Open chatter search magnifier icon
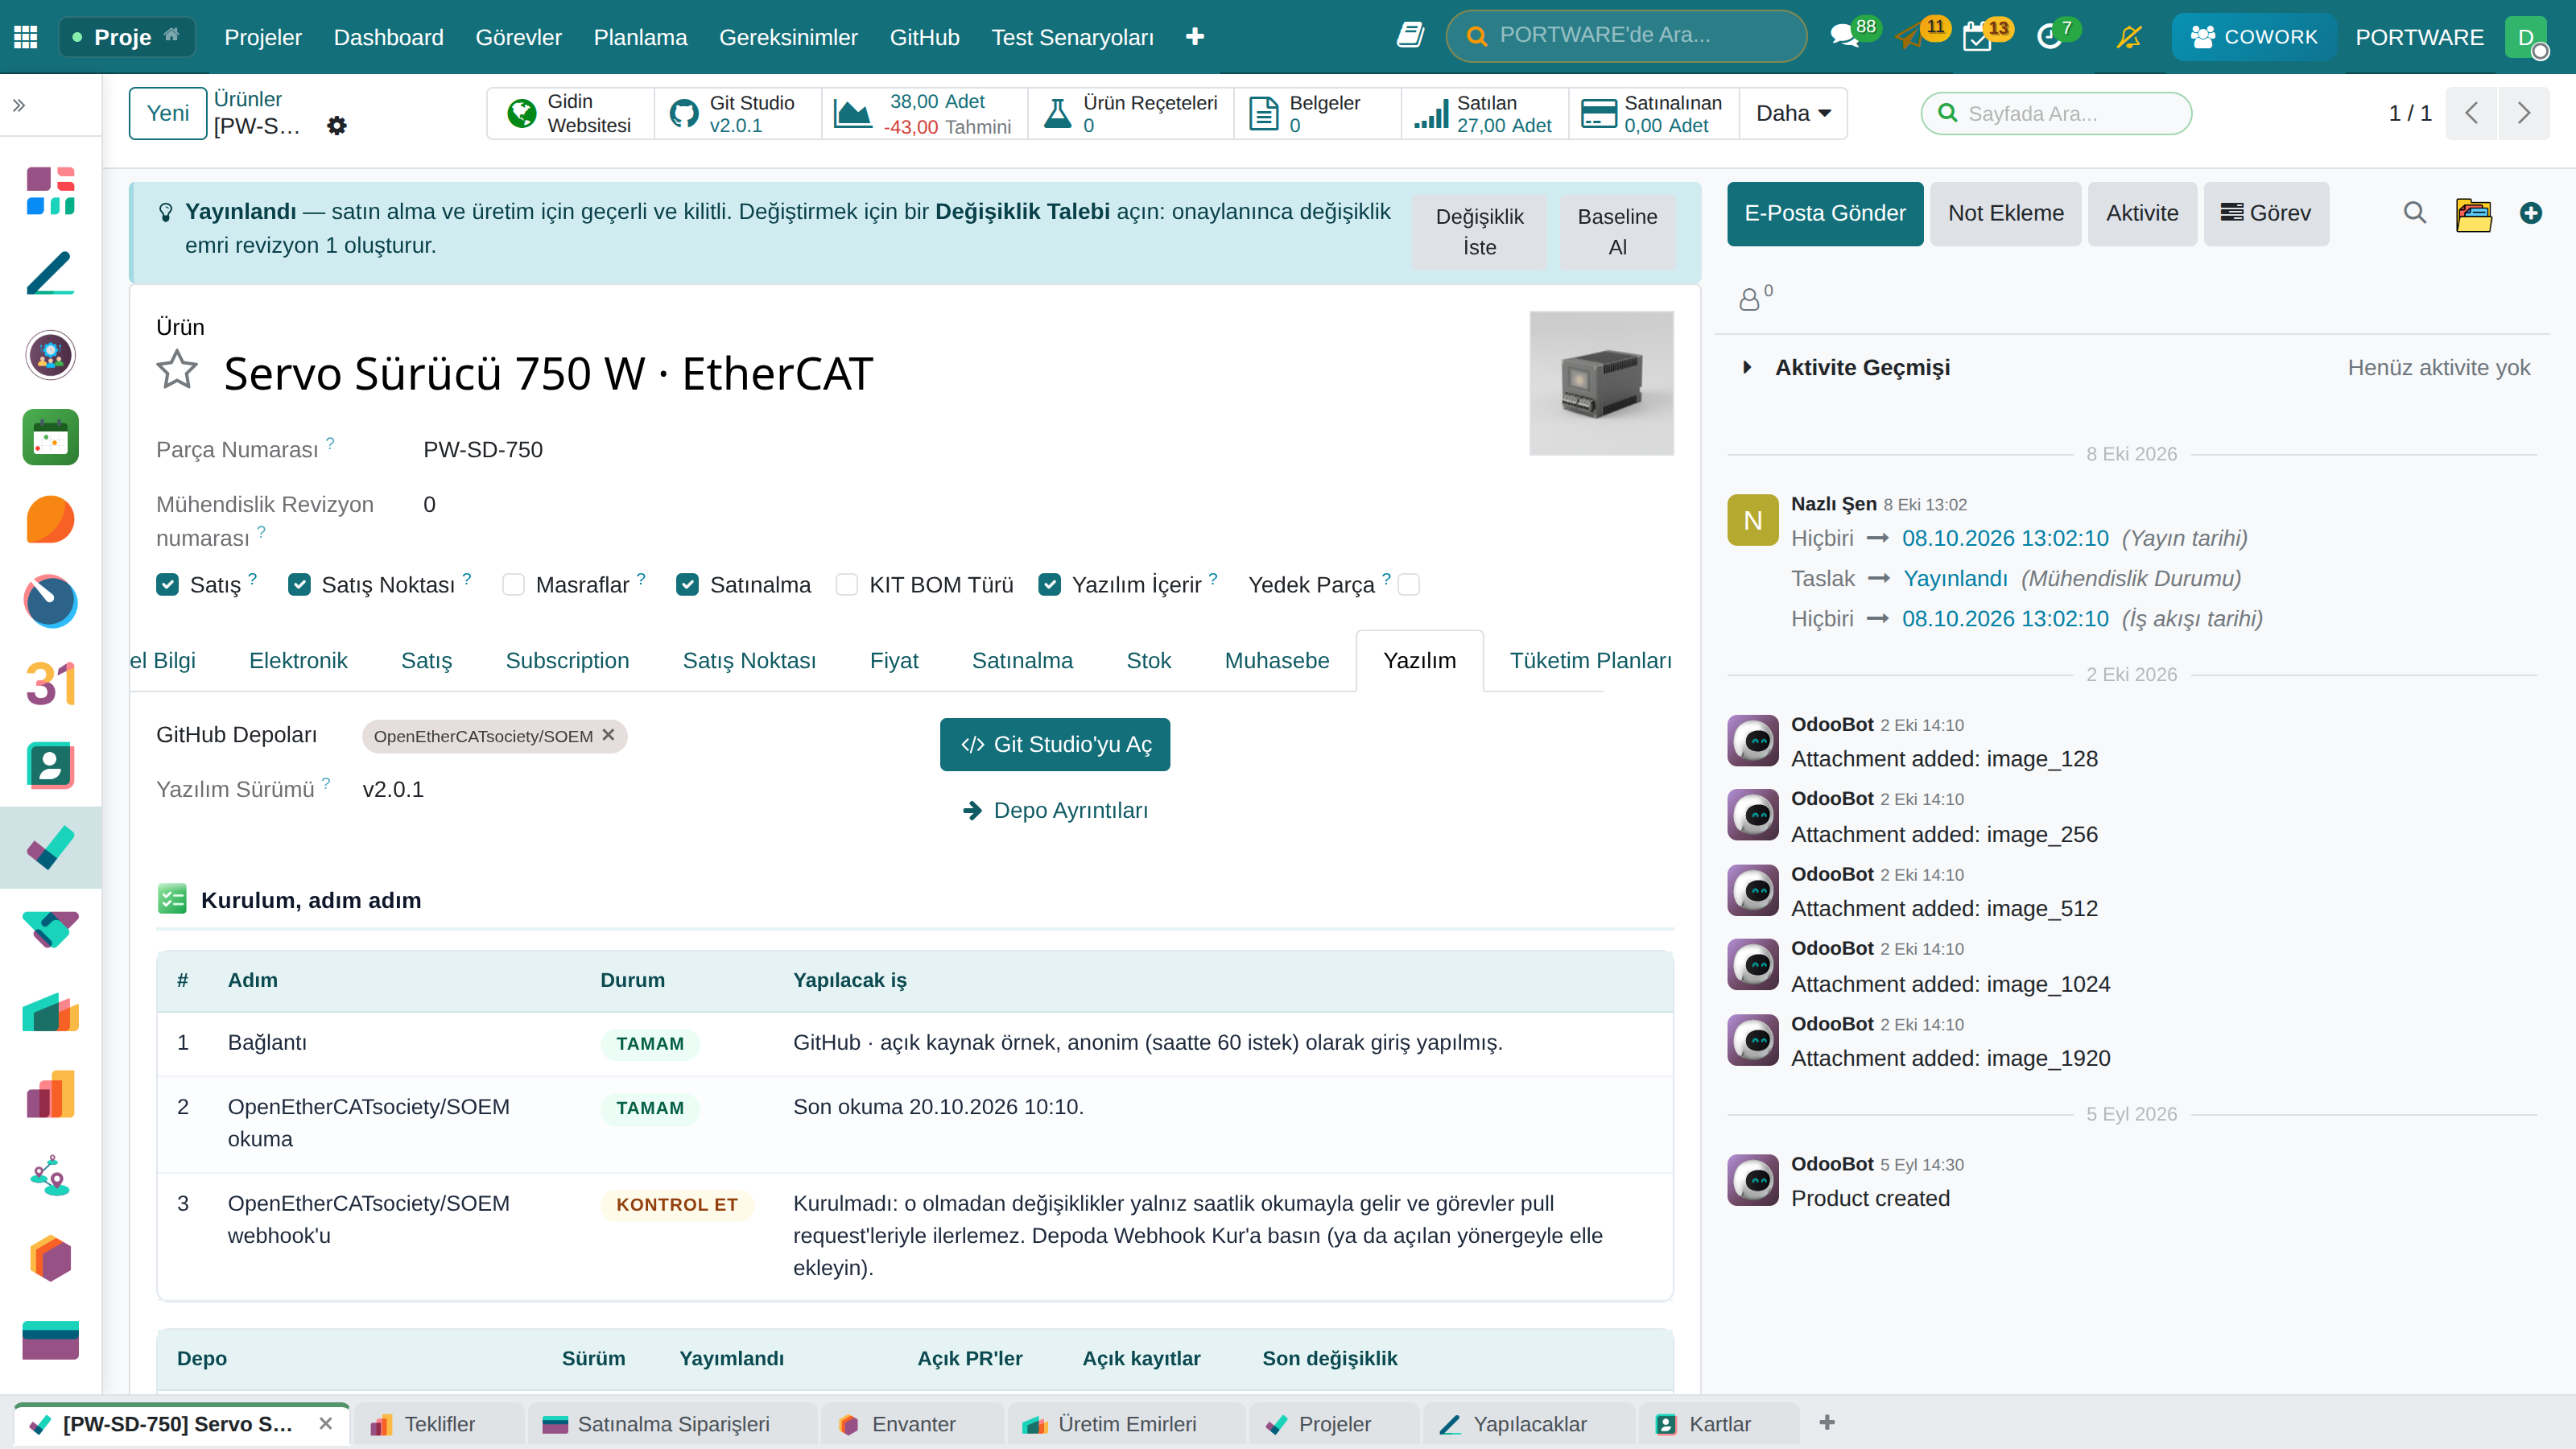2576x1449 pixels. click(x=2415, y=213)
